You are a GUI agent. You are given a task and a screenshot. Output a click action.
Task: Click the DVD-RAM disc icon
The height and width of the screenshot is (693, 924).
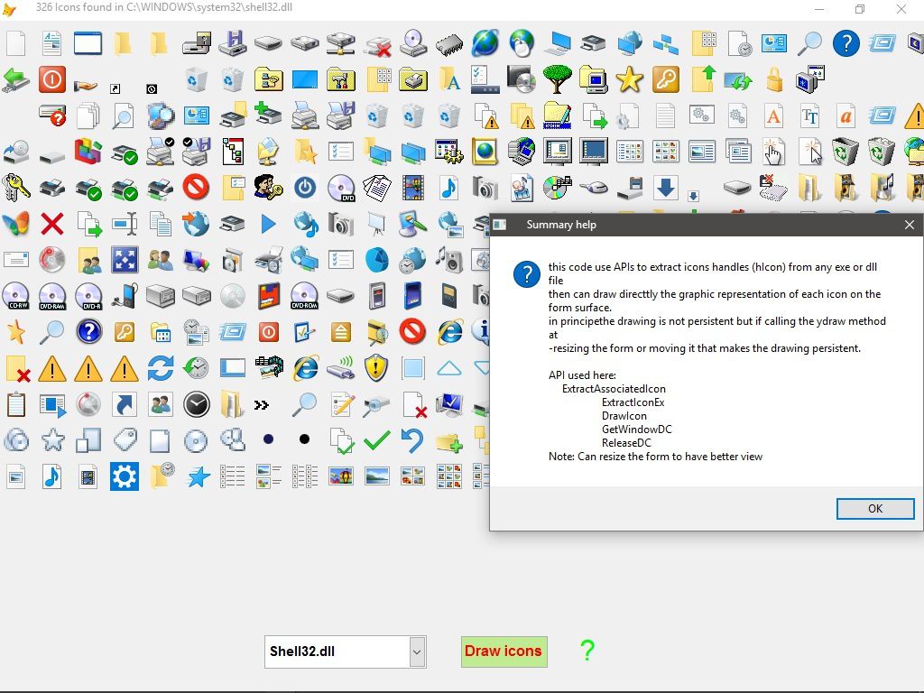(51, 296)
